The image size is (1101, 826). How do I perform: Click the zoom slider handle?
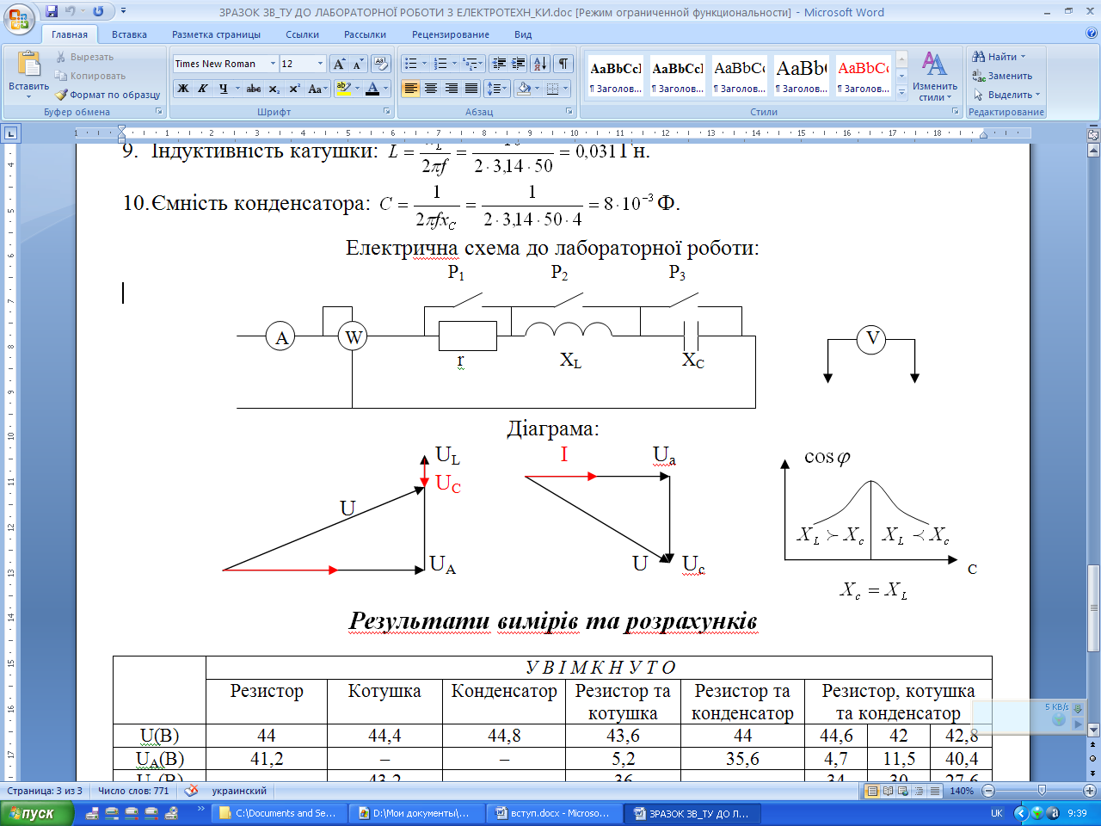pos(1042,791)
